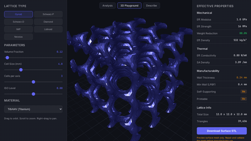Click the Eff. Conductivity 0.80 W/mK value

click(x=240, y=55)
